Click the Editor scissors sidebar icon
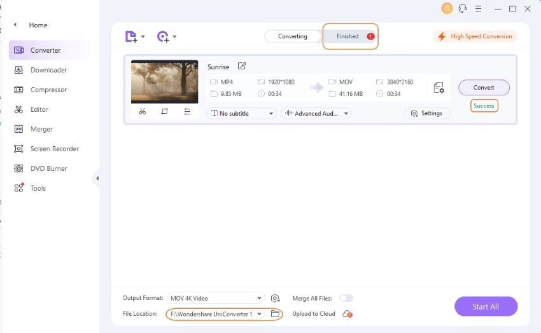This screenshot has height=333, width=541. [18, 109]
